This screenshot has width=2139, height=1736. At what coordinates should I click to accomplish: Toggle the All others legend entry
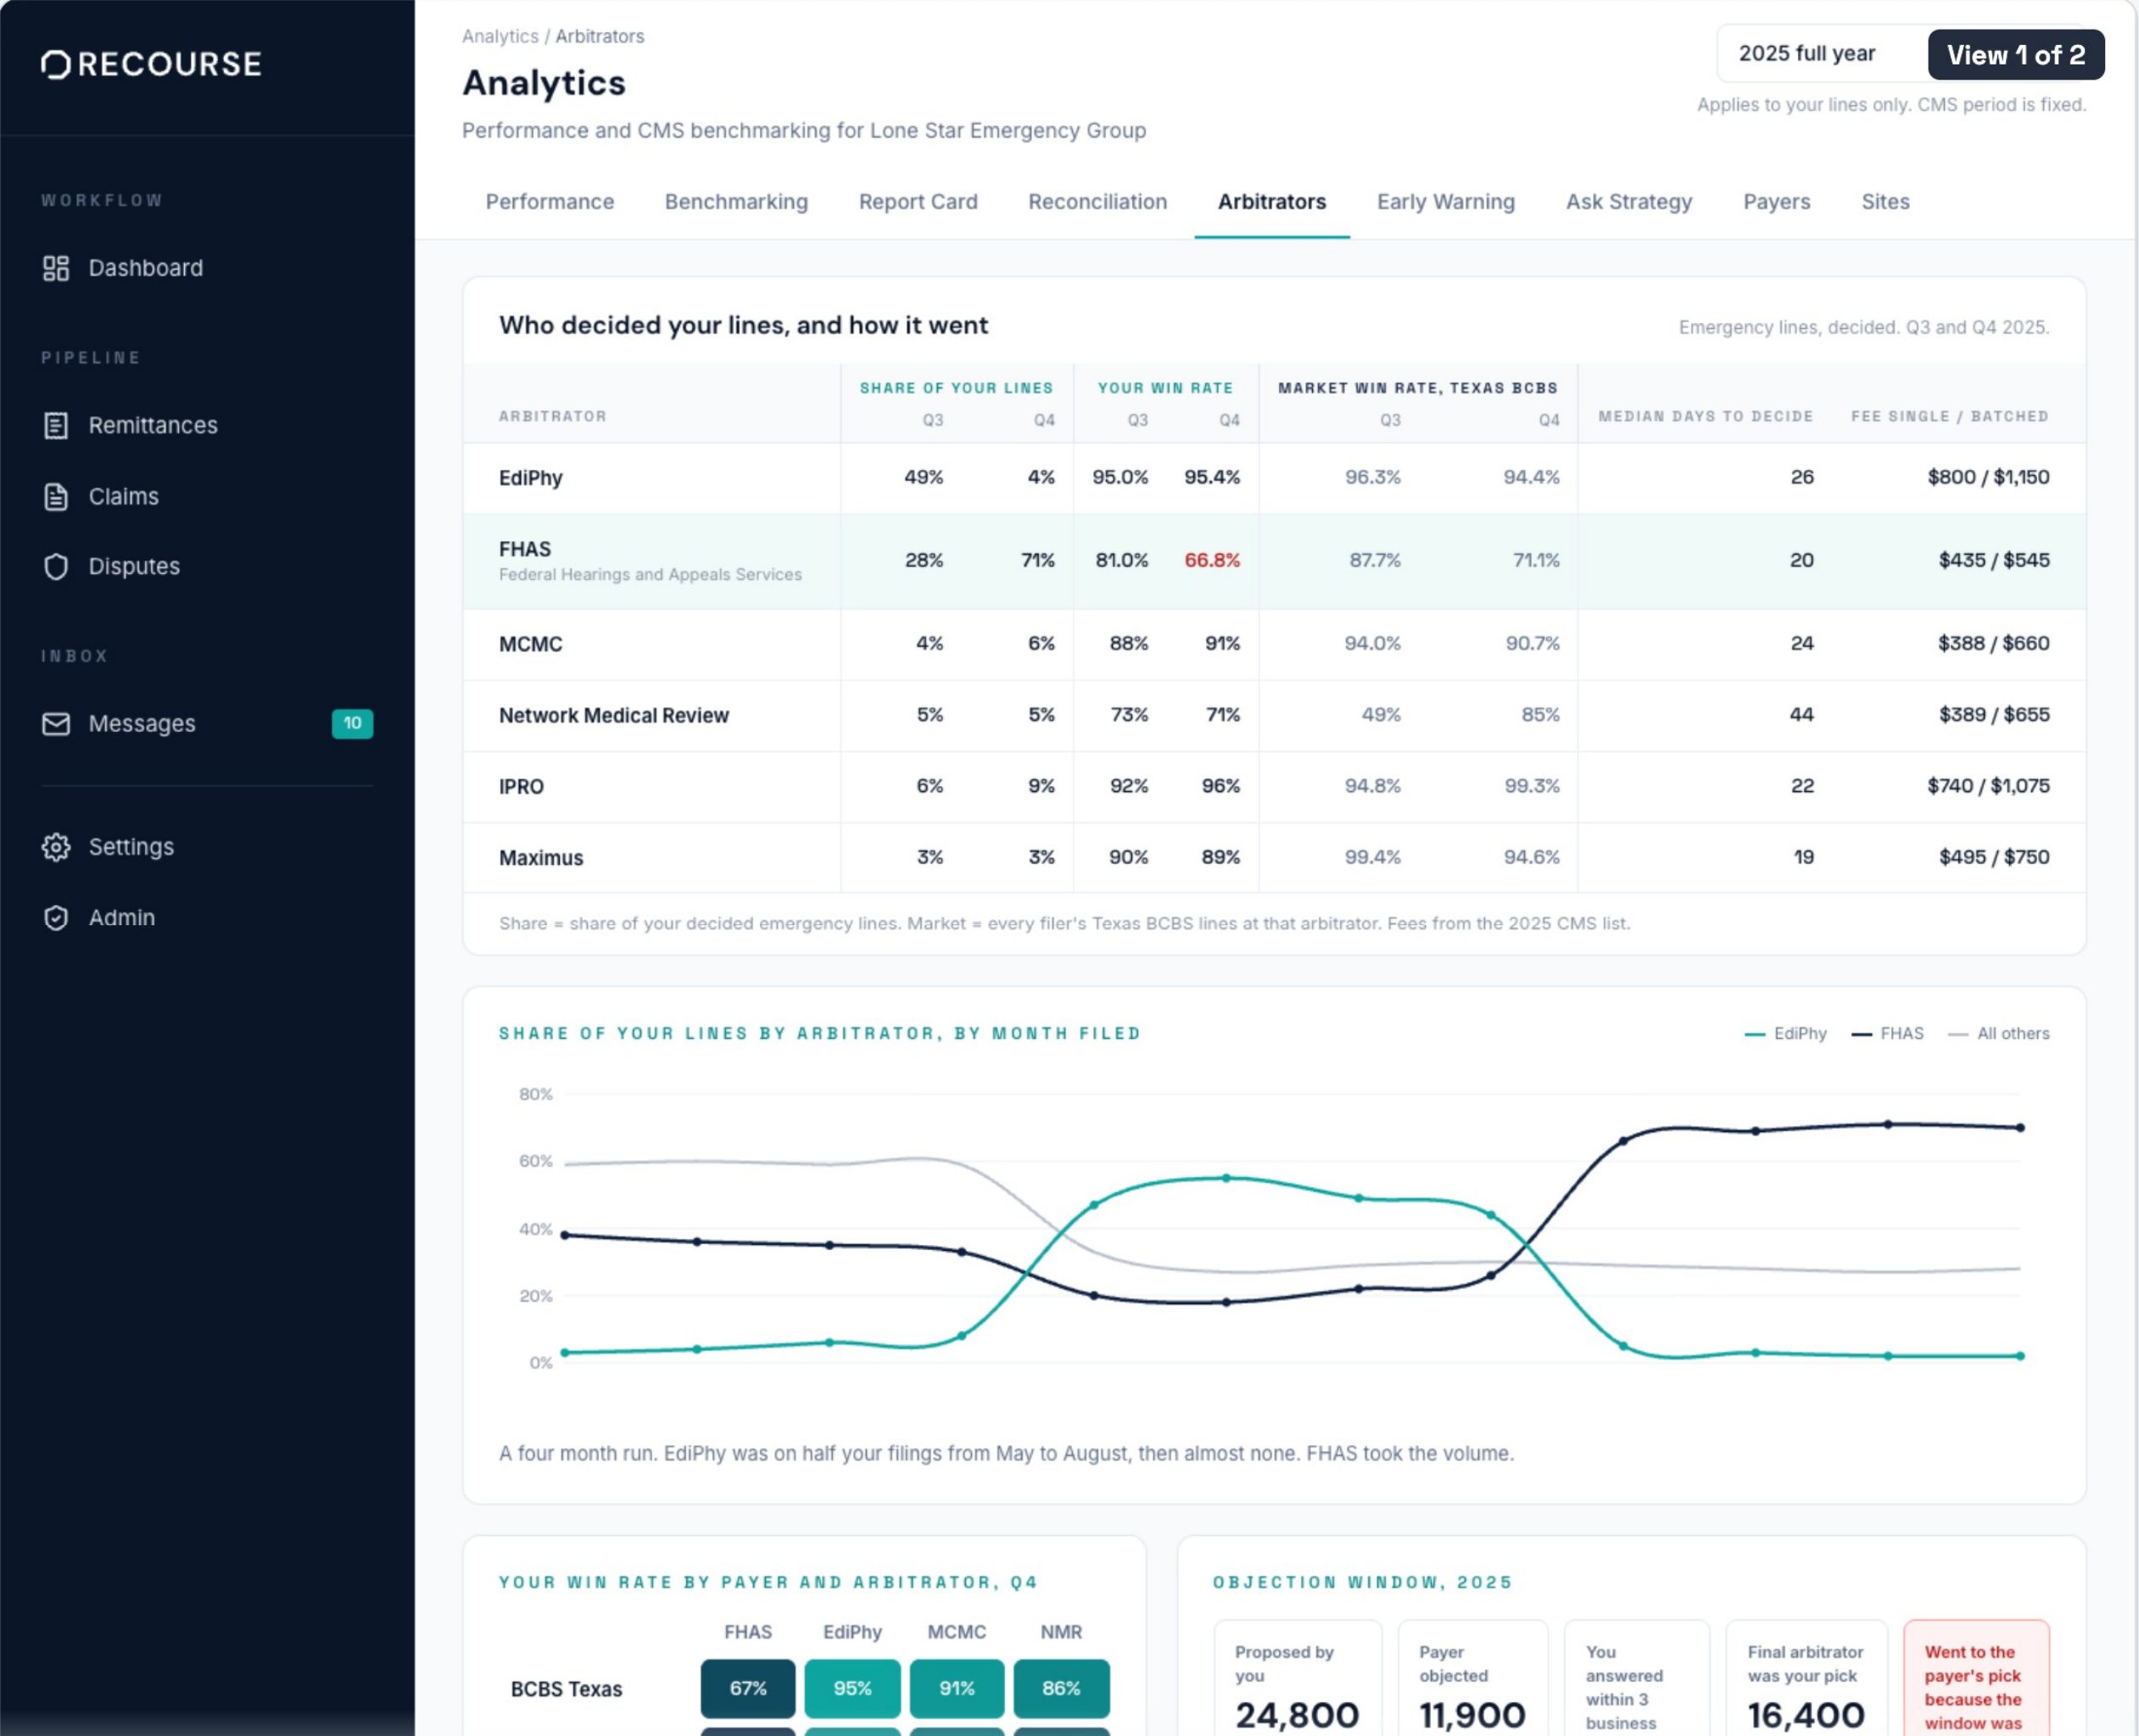pos(1999,1034)
